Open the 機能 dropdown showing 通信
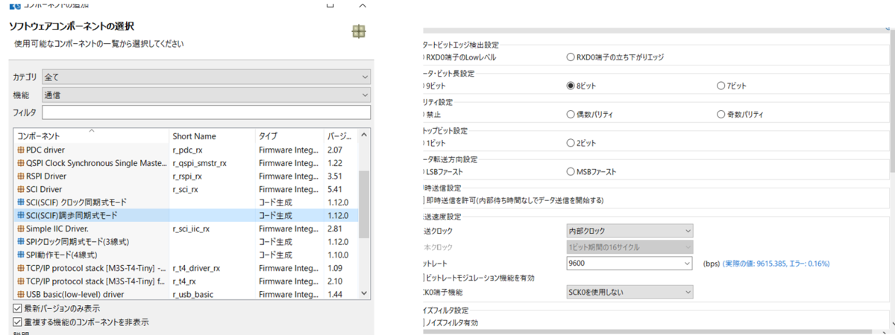The image size is (895, 335). [x=206, y=95]
